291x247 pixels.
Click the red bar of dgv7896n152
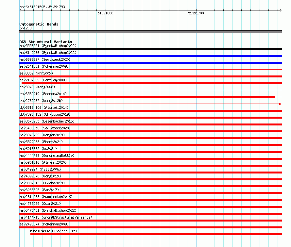tap(150, 118)
